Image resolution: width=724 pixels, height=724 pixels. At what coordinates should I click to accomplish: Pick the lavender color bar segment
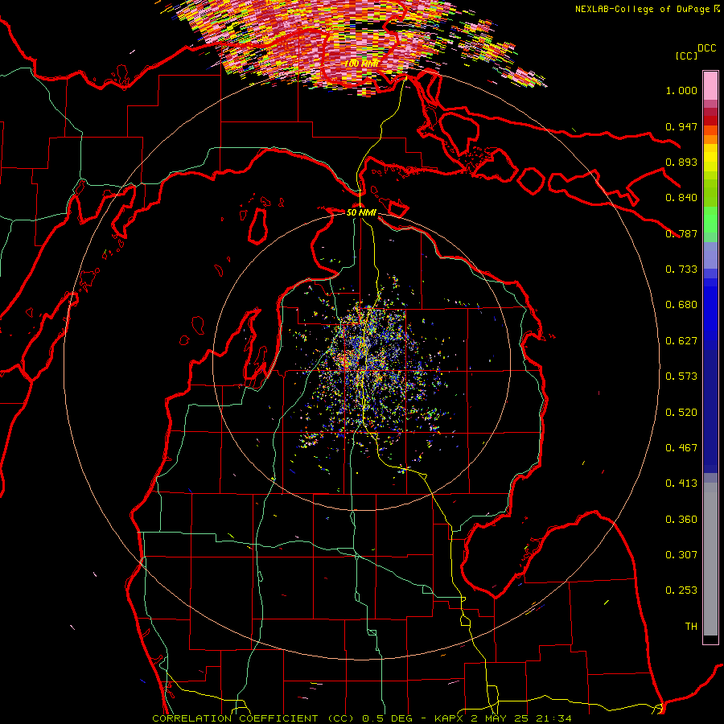710,256
